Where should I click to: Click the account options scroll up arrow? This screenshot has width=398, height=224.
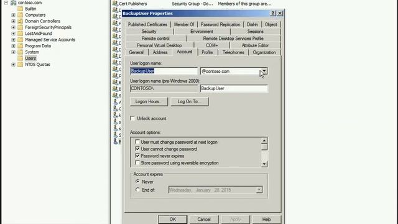click(264, 141)
